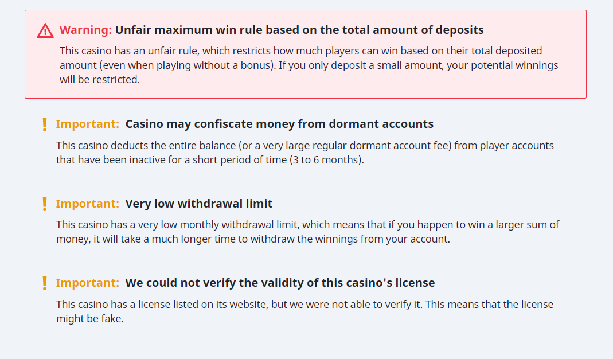Click "Important:" label before dormant accounts heading
This screenshot has width=613, height=359.
point(87,124)
